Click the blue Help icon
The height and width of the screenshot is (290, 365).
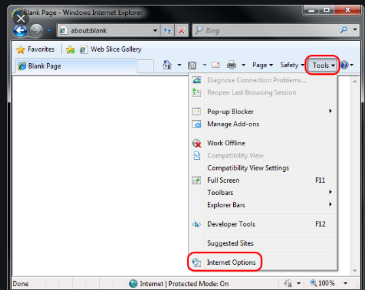[x=345, y=65]
